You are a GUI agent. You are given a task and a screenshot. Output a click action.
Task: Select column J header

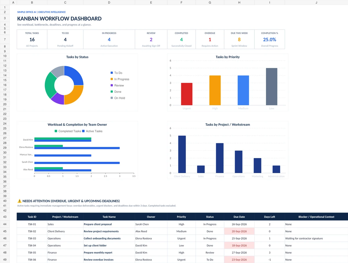coord(316,2)
